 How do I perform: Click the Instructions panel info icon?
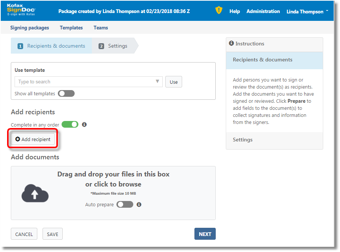coord(231,44)
